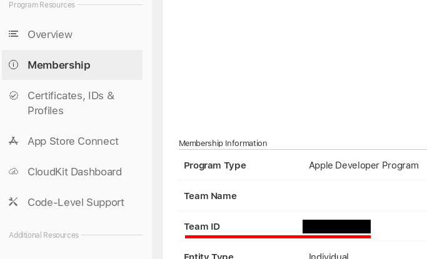The image size is (427, 259).
Task: Click the Team Name row label
Action: click(210, 196)
